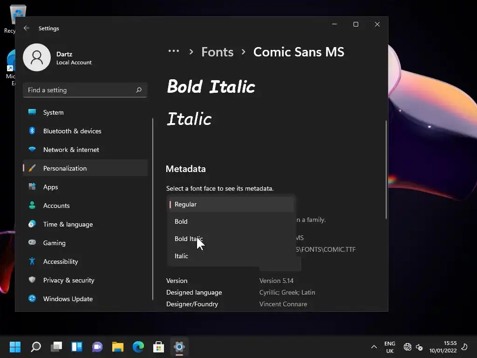Open Accessibility settings

(85, 261)
